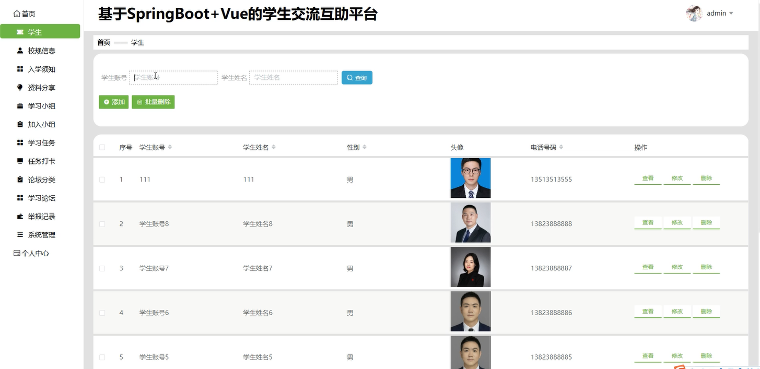760x369 pixels.
Task: Sort by 学生账号 column arrows
Action: pos(170,148)
